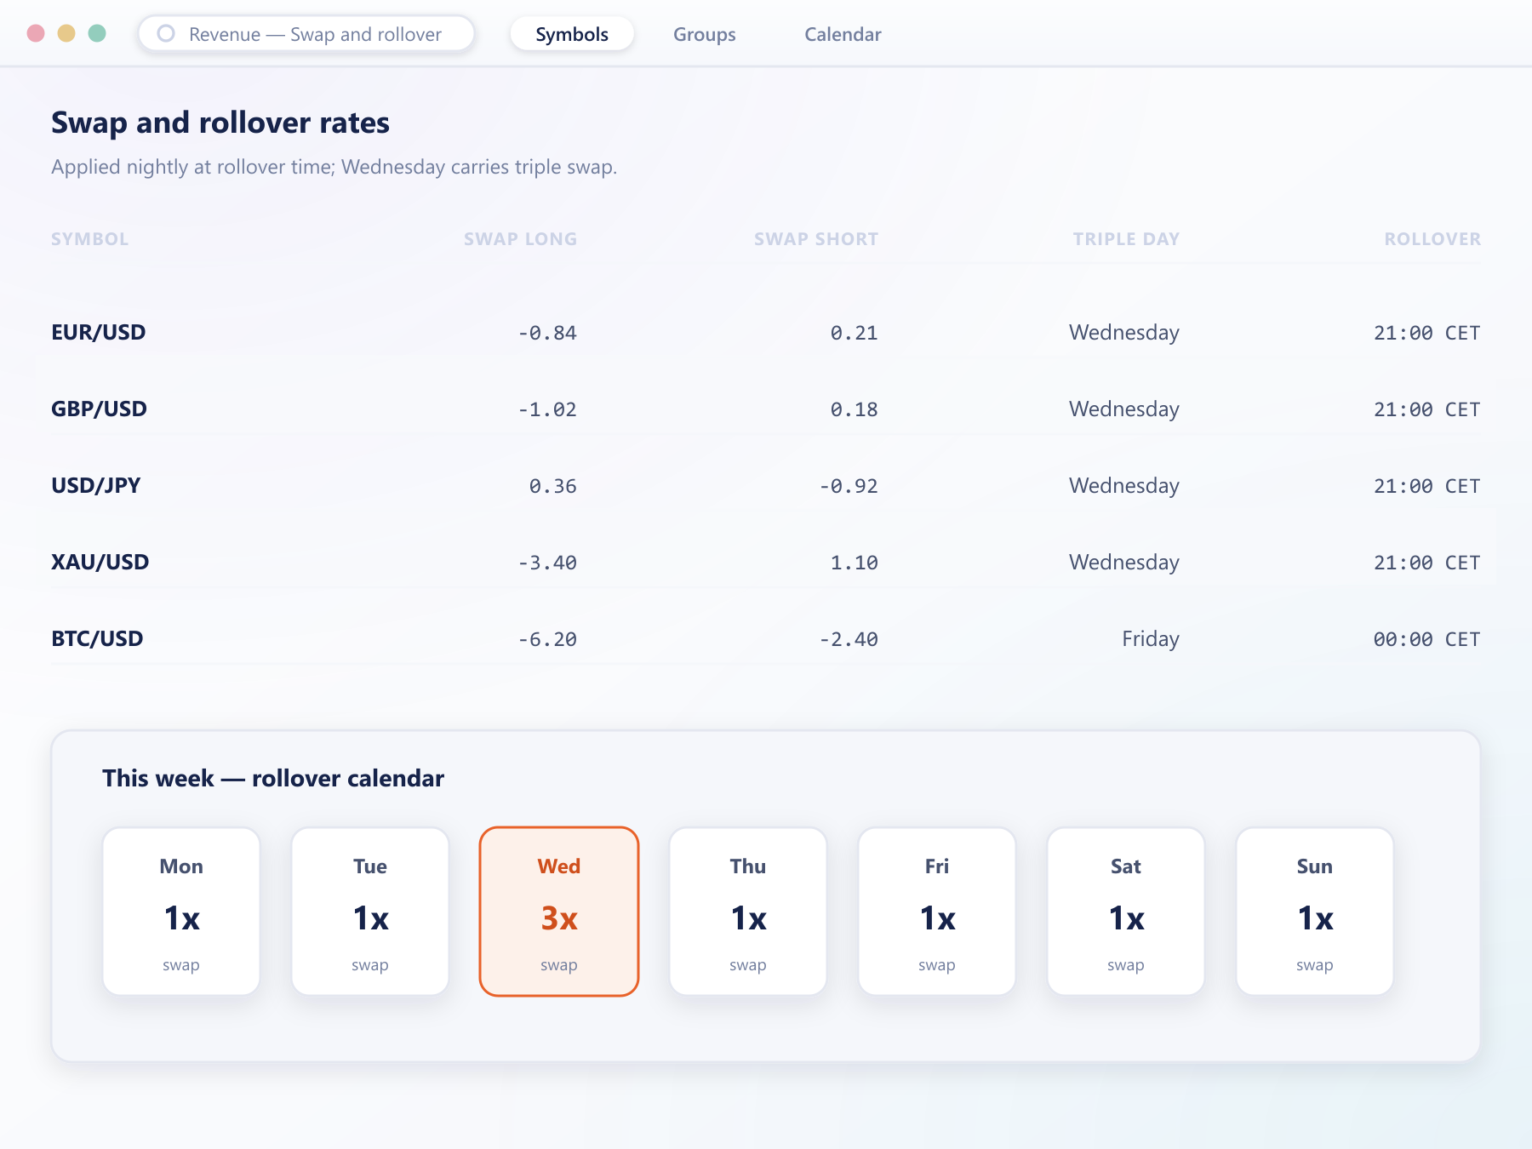Select the highlighted Wed 3x swap card
This screenshot has height=1149, width=1532.
pos(559,911)
